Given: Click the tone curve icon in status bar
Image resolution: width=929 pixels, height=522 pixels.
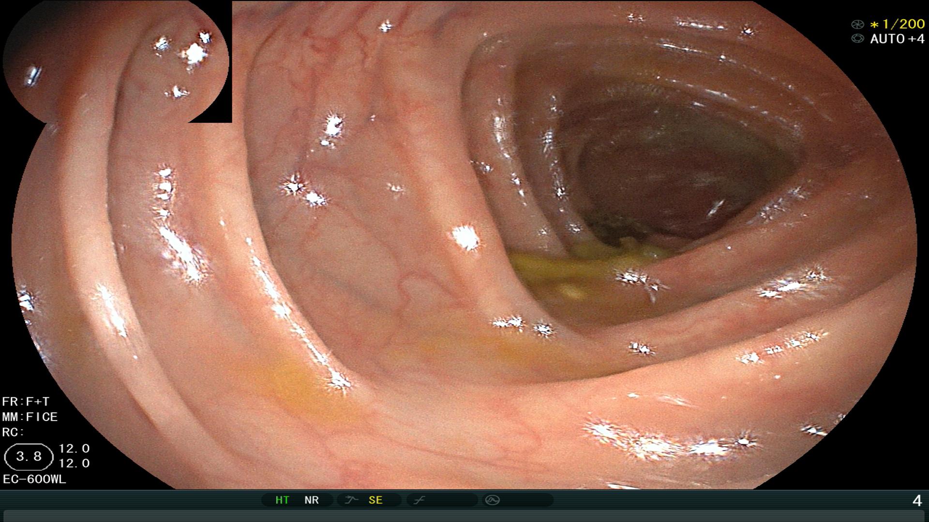Looking at the screenshot, I should click(419, 500).
